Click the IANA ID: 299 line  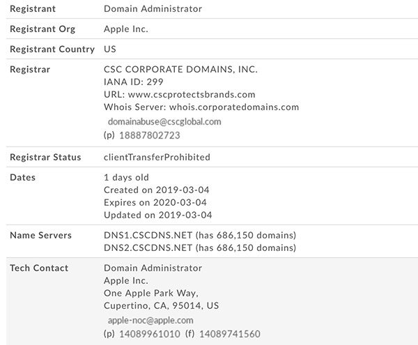point(135,82)
